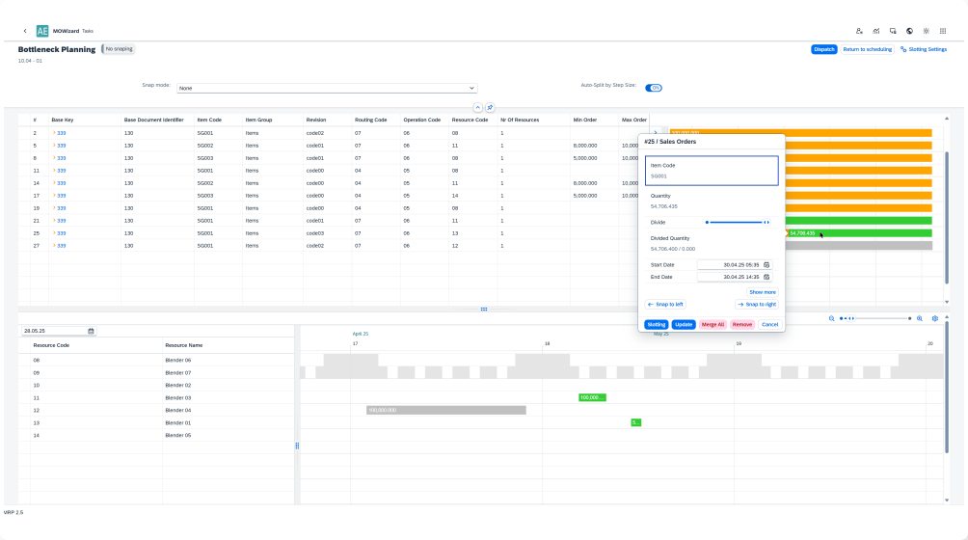The width and height of the screenshot is (968, 540).
Task: Click the user settings icon in header
Action: coord(859,31)
